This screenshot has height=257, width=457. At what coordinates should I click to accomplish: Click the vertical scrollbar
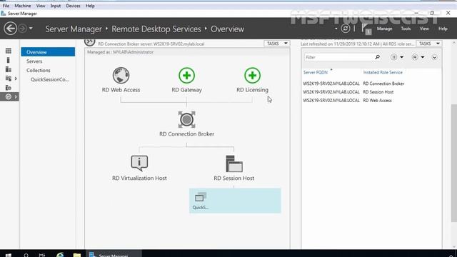(454, 163)
